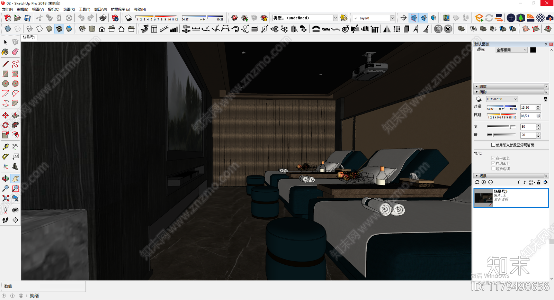Choose the Protractor tool
The image size is (554, 300).
(6, 156)
